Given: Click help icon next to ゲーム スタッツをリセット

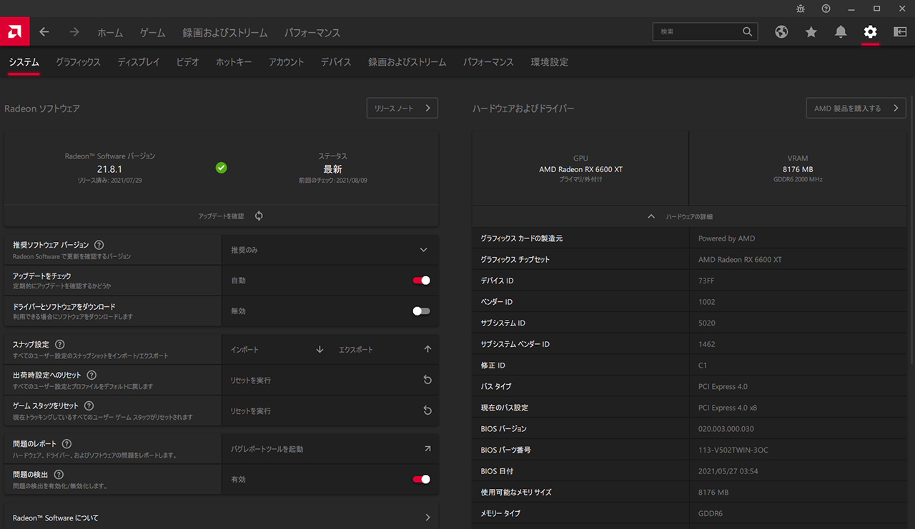Looking at the screenshot, I should click(x=89, y=405).
